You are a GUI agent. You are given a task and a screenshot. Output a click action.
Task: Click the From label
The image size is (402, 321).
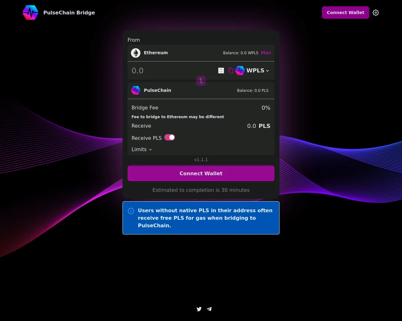134,40
